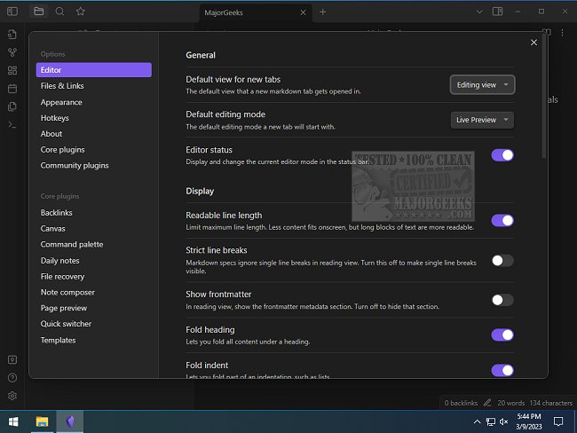Enable Strict line breaks toggle
Viewport: 577px width, 433px height.
click(502, 260)
